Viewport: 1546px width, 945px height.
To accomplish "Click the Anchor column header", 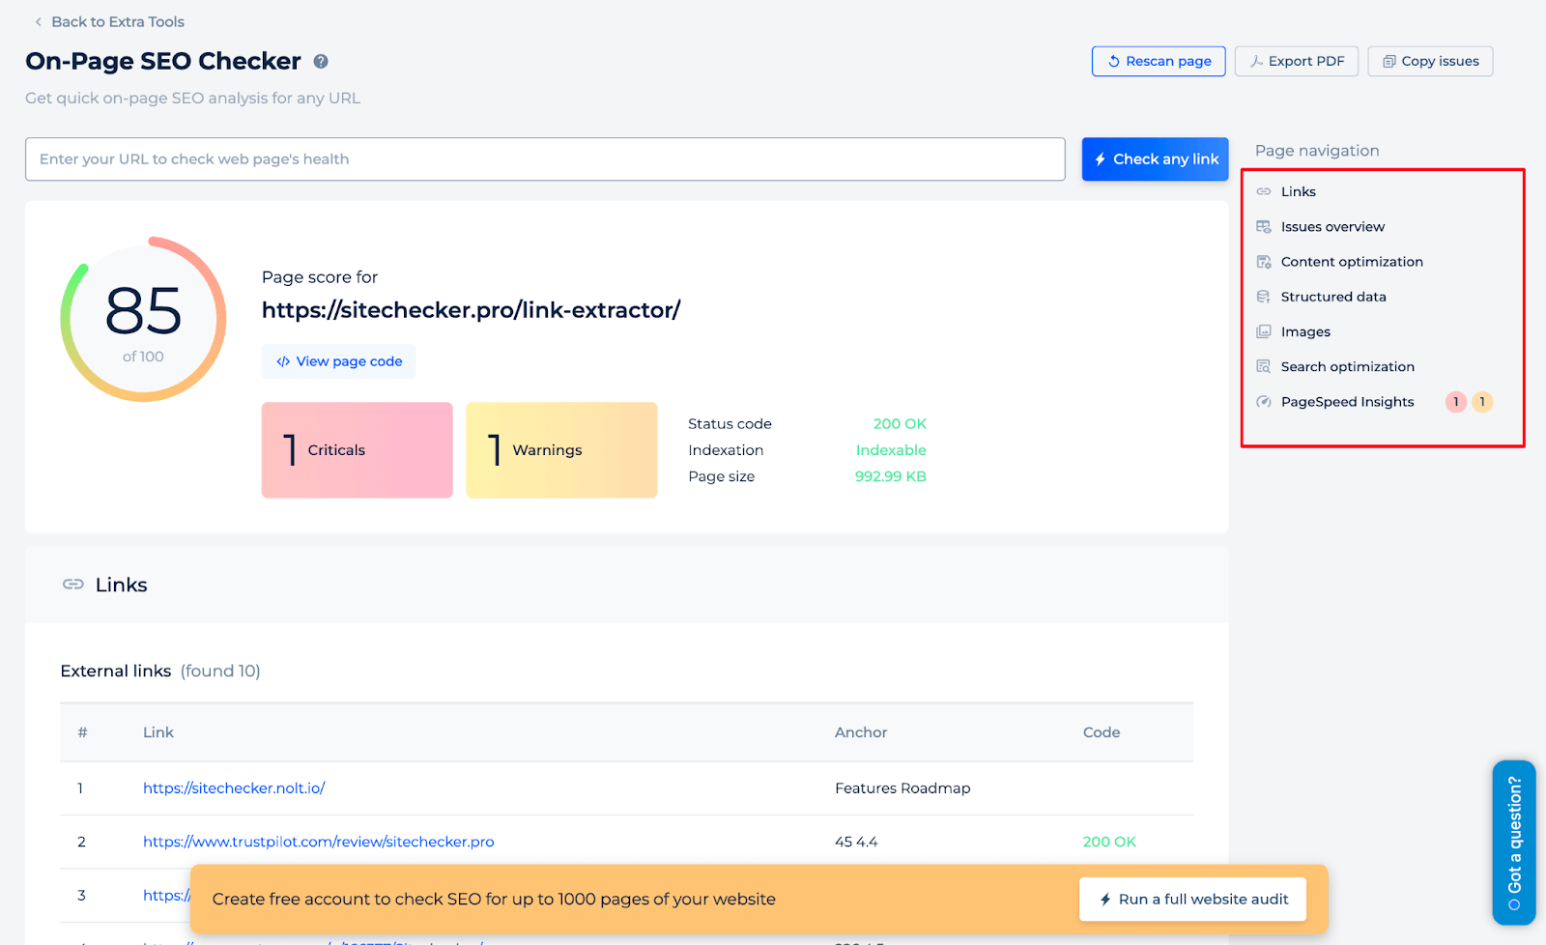I will (861, 732).
